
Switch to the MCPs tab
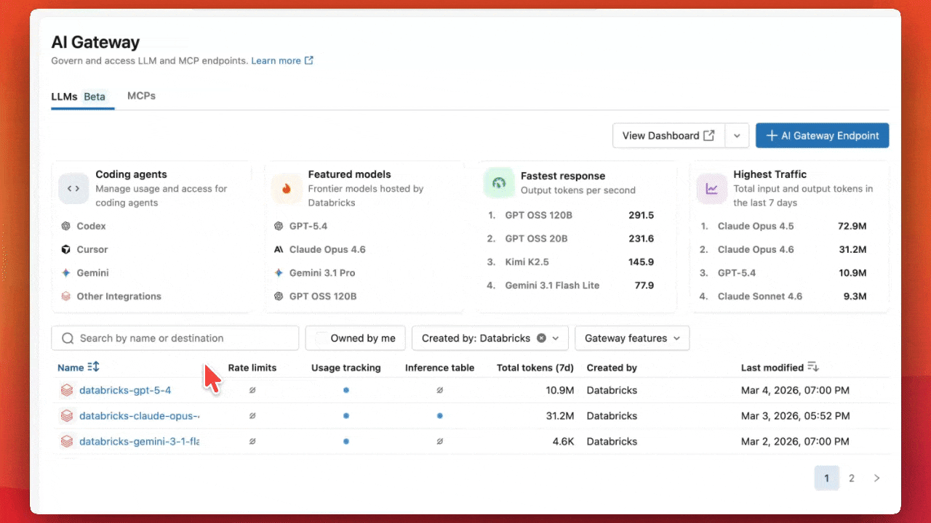click(x=141, y=96)
